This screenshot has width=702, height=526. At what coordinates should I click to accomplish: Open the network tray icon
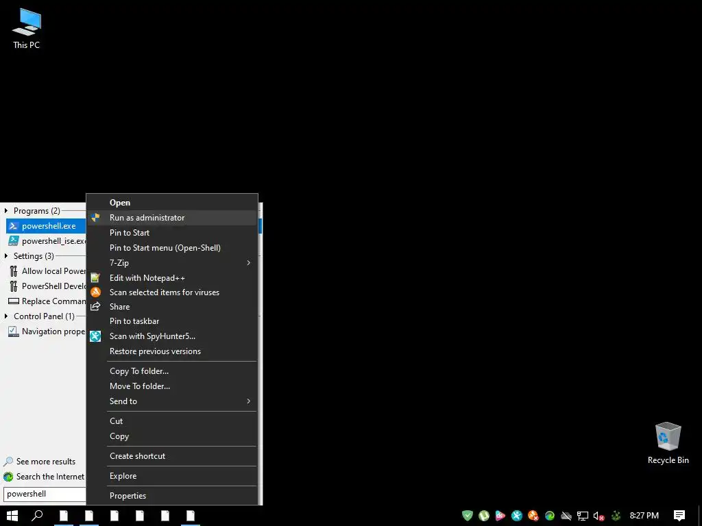coord(583,516)
